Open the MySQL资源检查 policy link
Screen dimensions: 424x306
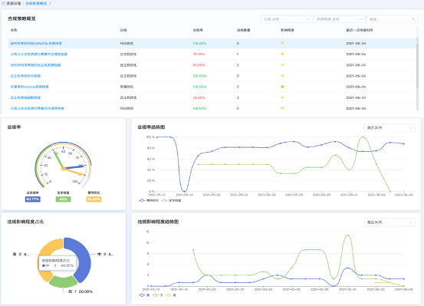click(36, 43)
